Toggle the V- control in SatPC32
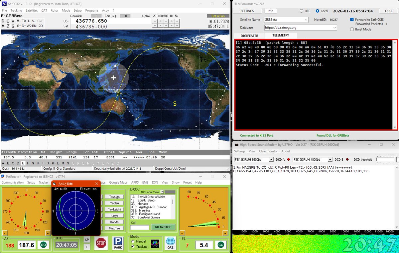This screenshot has height=253, width=399. 18,21
